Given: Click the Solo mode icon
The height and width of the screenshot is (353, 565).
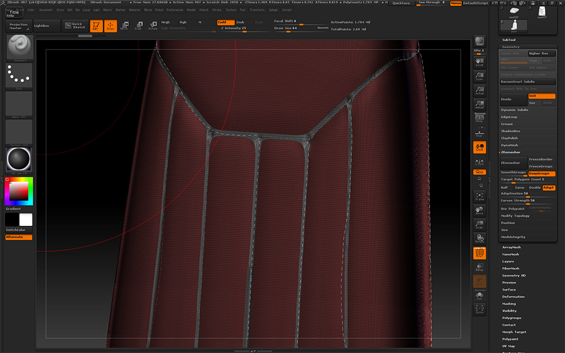Looking at the screenshot, I should 479,296.
